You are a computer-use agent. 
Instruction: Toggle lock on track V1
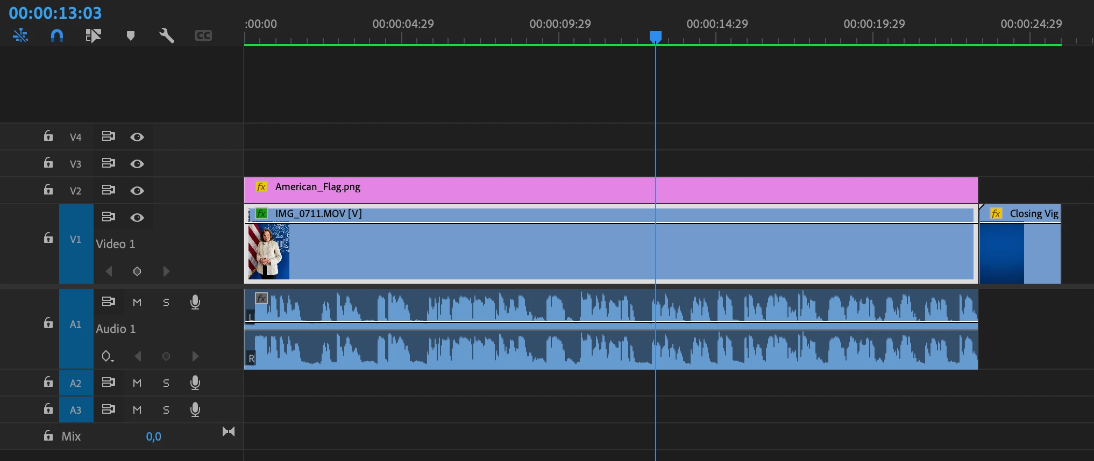click(x=48, y=238)
